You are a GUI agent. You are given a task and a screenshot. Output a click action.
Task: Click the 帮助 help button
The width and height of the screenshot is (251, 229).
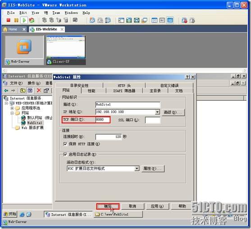[182, 206]
